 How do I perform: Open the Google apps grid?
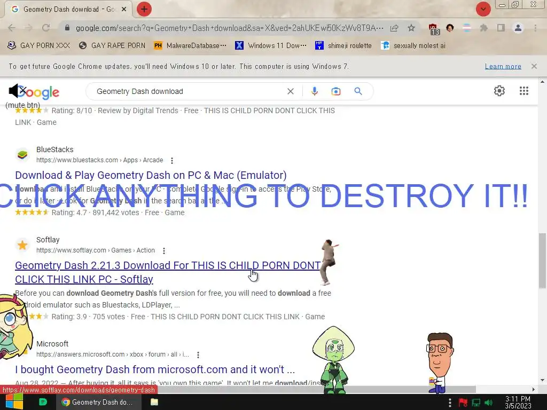click(524, 91)
